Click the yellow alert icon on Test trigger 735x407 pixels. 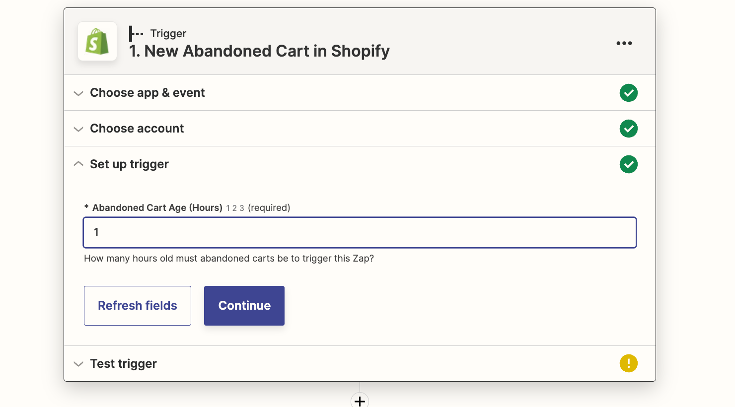pyautogui.click(x=628, y=363)
